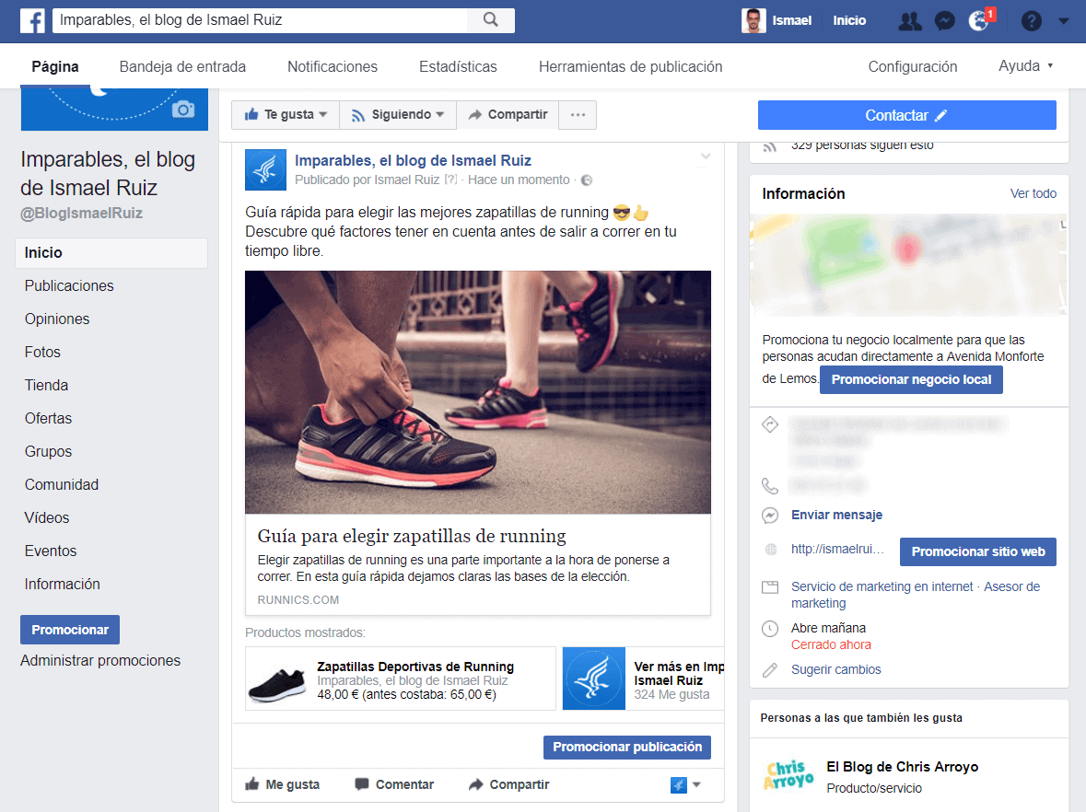
Task: Click the cover photo camera icon
Action: pos(183,110)
